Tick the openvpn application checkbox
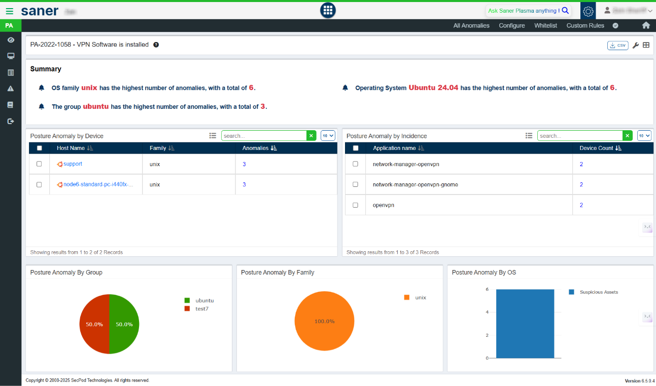This screenshot has height=386, width=656. pos(355,205)
